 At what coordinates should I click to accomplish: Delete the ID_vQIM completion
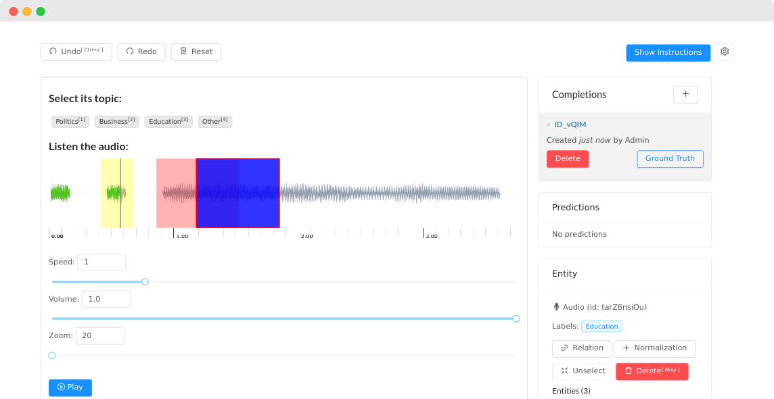click(568, 159)
